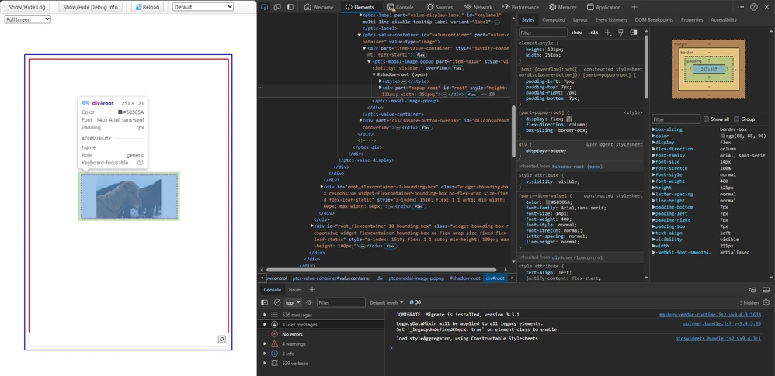Screen dimensions: 775x376
Task: Open the Event Listeners tab
Action: coord(611,19)
